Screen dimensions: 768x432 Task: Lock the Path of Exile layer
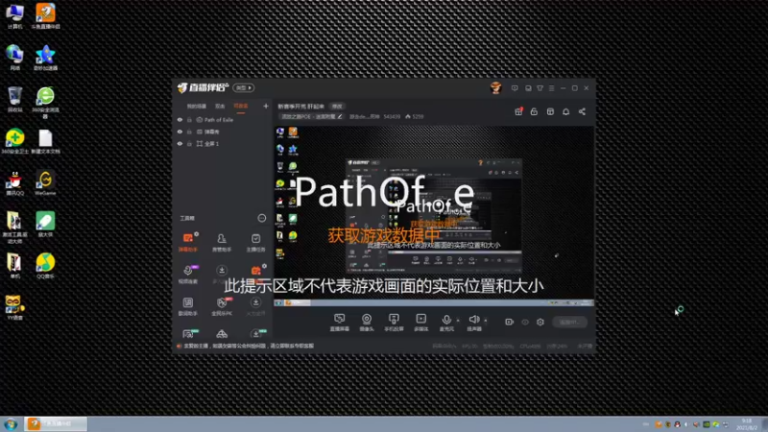click(189, 119)
